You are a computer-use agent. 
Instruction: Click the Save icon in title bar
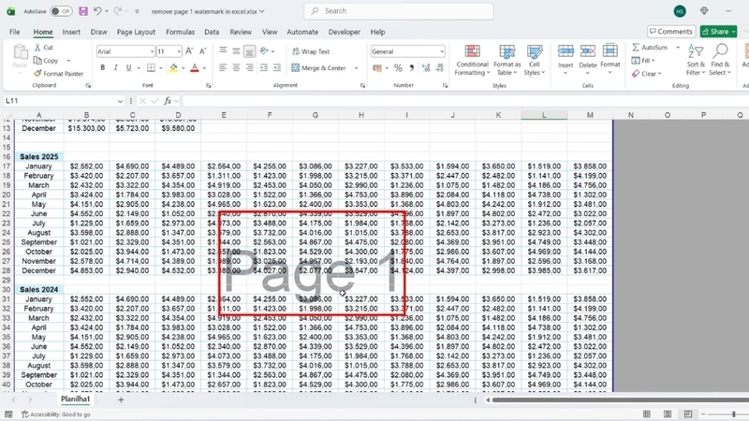[83, 11]
